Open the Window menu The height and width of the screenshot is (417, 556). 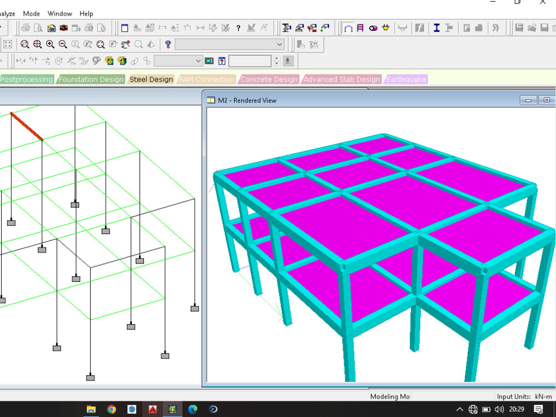(59, 13)
